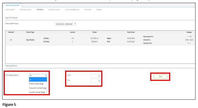
Task: Click the checks count value 119
Action: (73, 38)
